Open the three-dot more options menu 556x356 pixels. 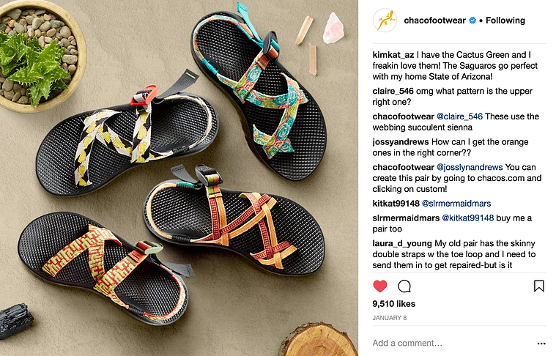(541, 344)
